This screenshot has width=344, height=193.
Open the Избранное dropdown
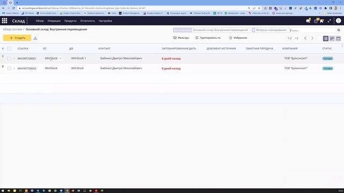238,38
